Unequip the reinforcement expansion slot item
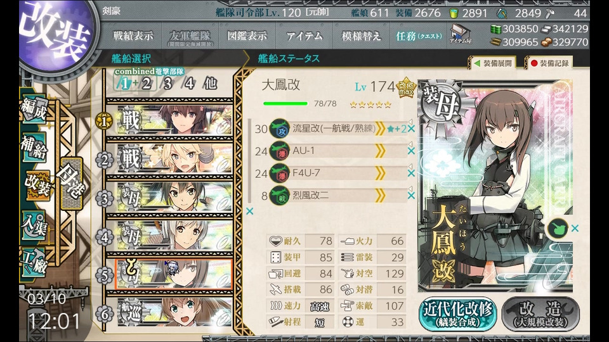609x342 pixels. (575, 229)
